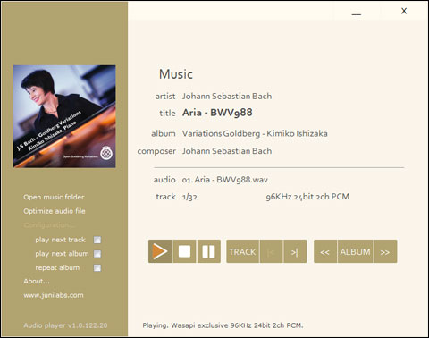Click the ALBUM button

coord(355,251)
